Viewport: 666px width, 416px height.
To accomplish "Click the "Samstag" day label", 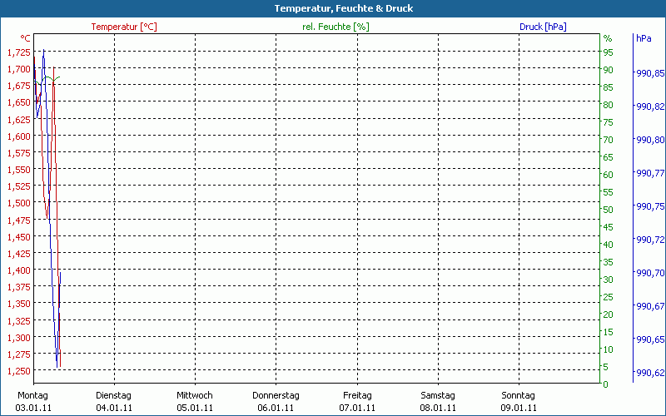I will click(438, 395).
